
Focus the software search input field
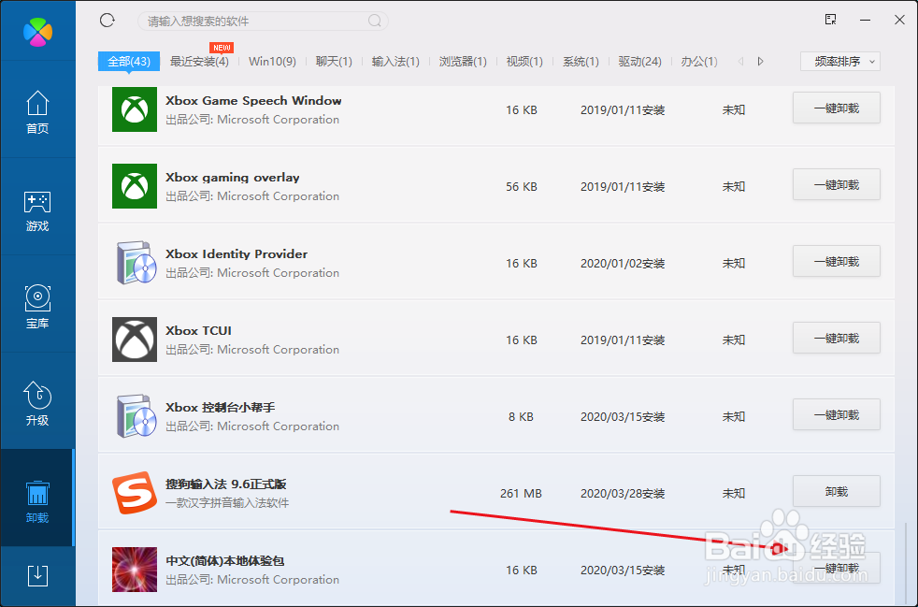pos(263,22)
